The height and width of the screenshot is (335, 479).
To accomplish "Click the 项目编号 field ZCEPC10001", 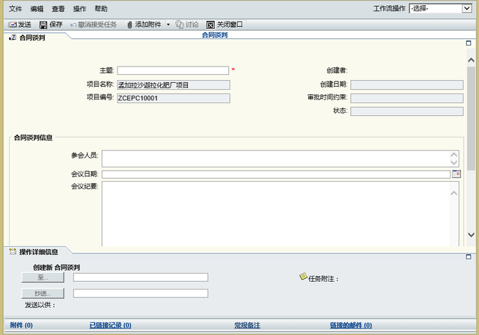I will click(x=174, y=98).
